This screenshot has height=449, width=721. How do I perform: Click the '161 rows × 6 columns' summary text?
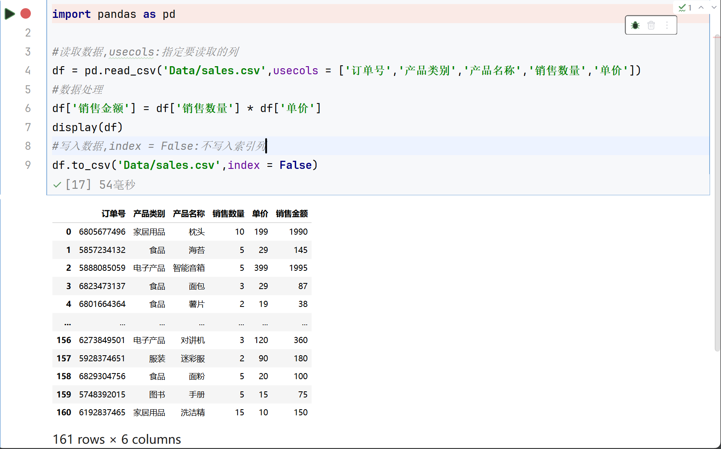click(x=117, y=439)
